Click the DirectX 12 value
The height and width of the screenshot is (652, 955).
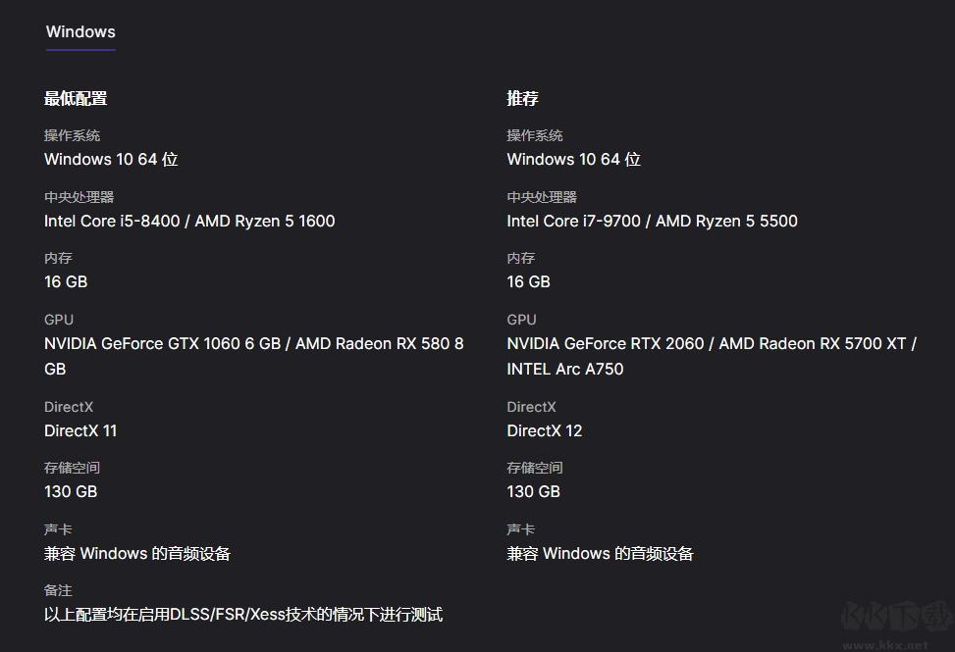pyautogui.click(x=544, y=430)
